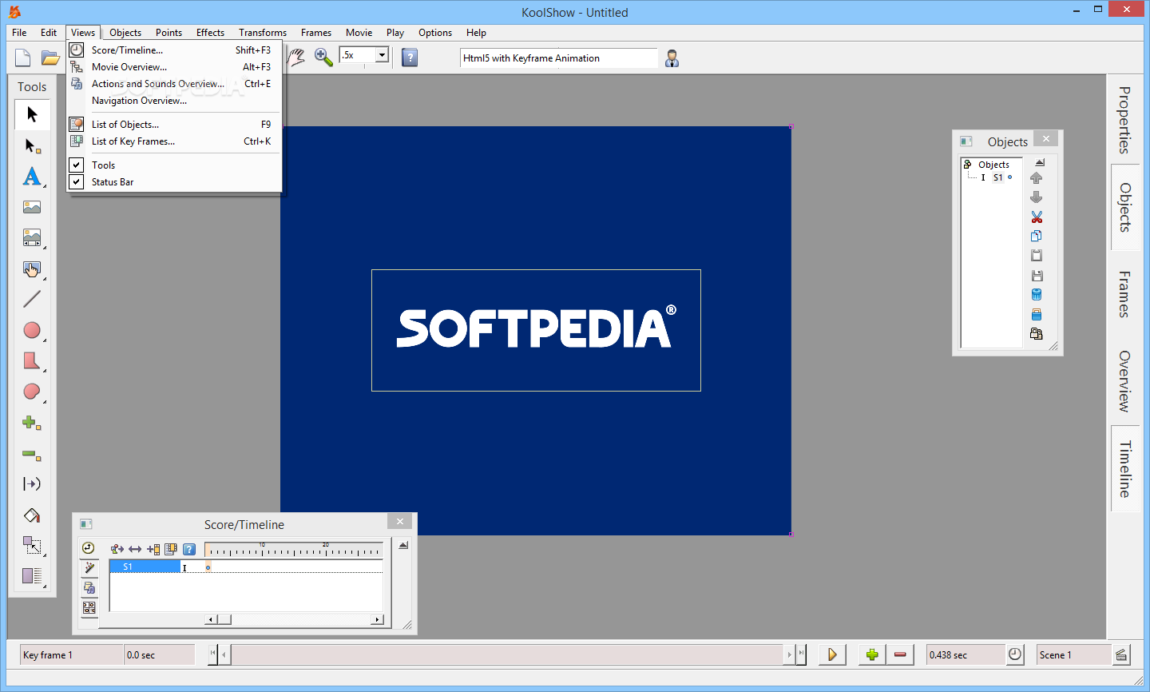Open the scene list icon beside Scene 1
The height and width of the screenshot is (692, 1150).
[x=1121, y=654]
